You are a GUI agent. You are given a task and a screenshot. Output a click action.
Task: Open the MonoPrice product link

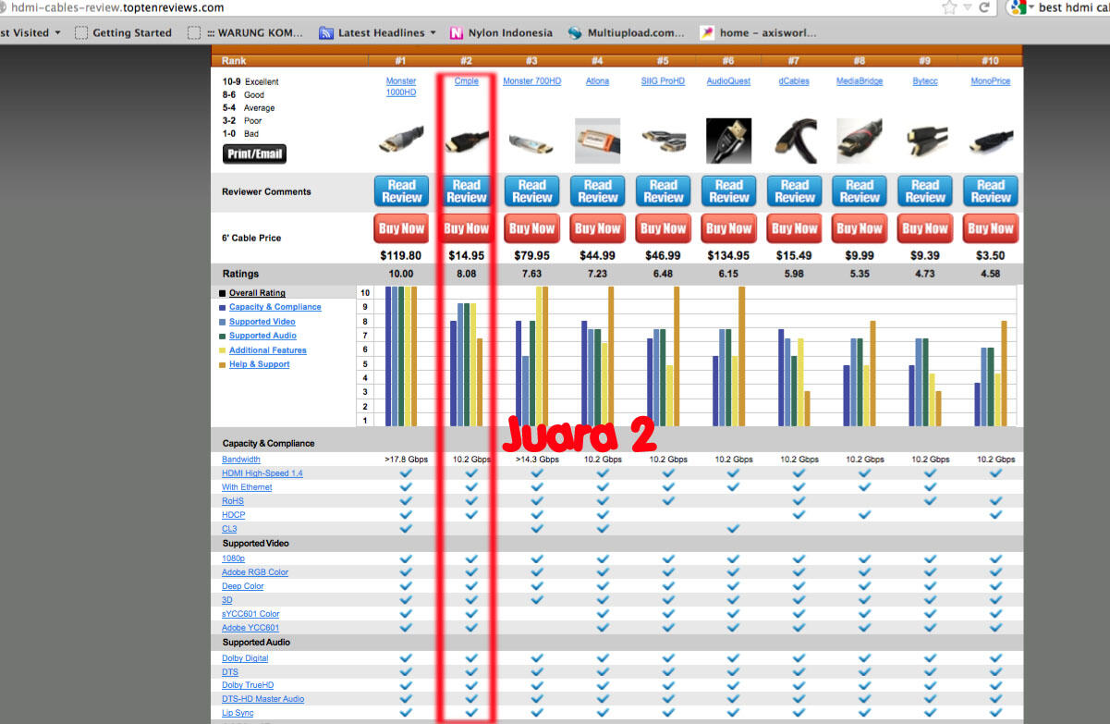(991, 81)
